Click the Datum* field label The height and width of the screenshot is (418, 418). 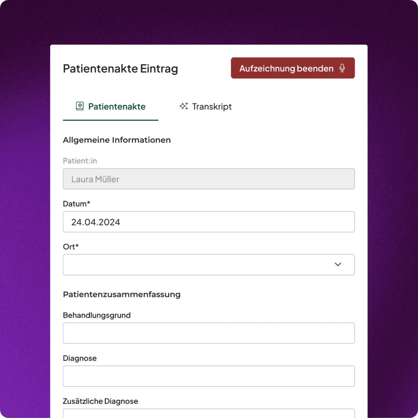pyautogui.click(x=76, y=203)
